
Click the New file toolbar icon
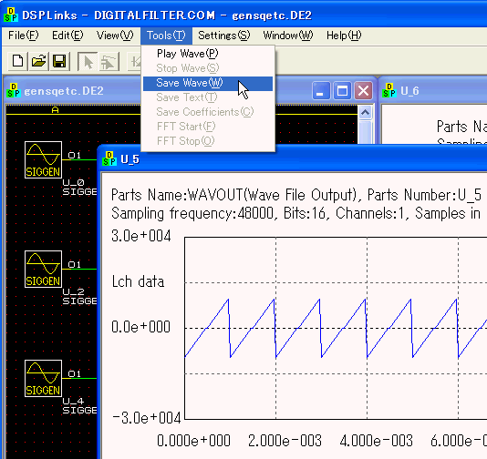point(17,61)
